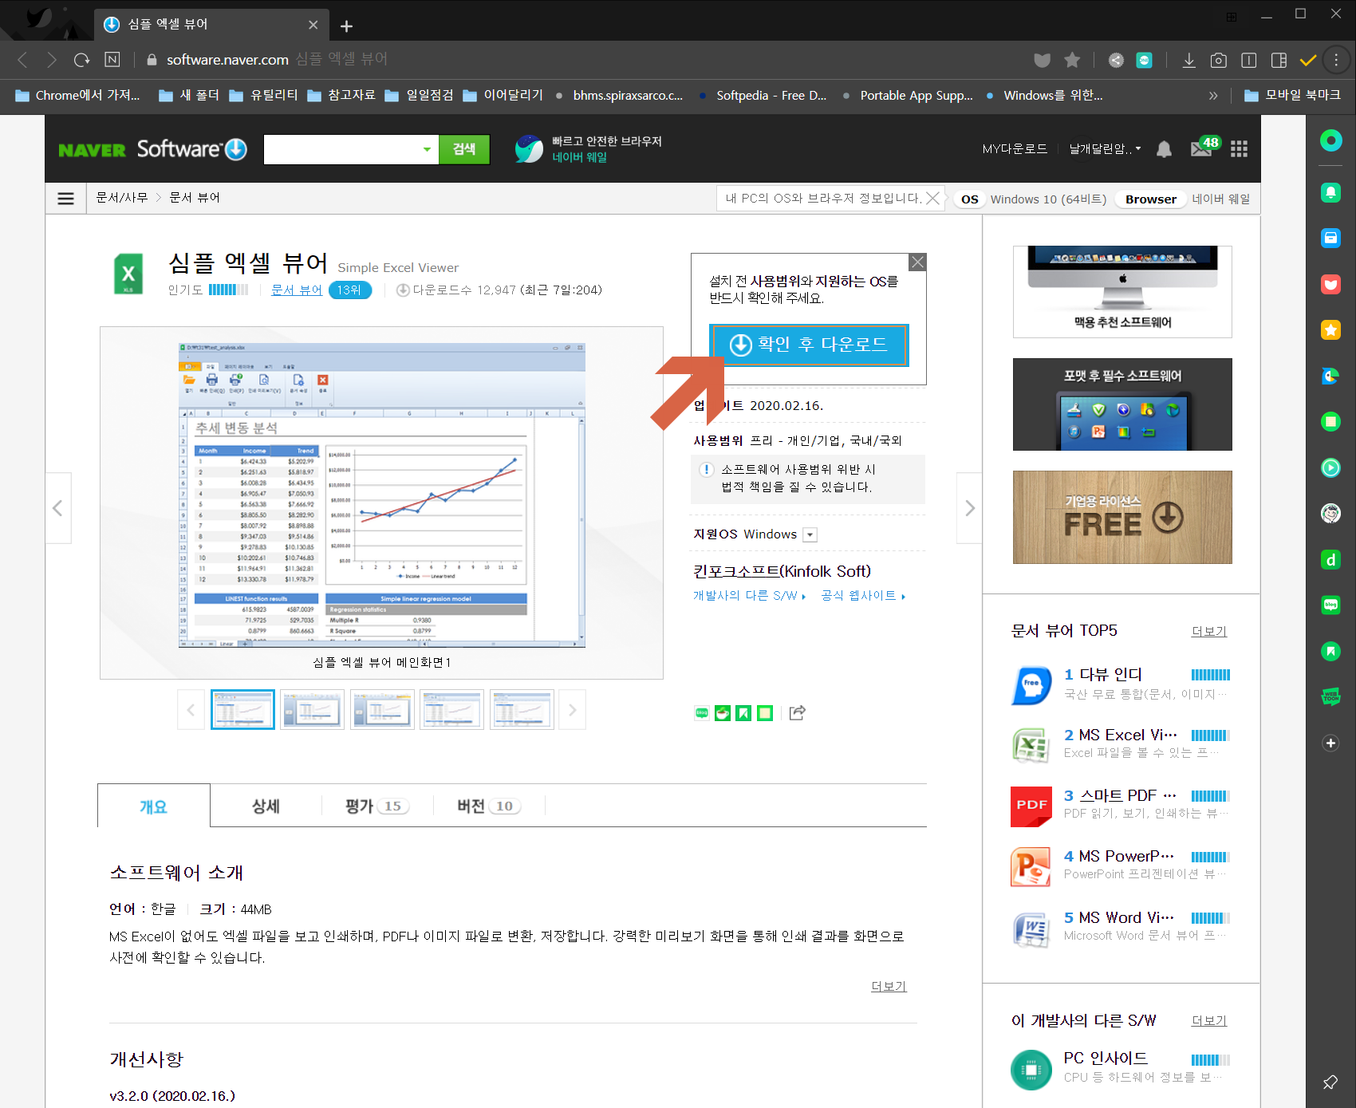Go back using the browser back arrow
The width and height of the screenshot is (1356, 1108).
click(x=22, y=60)
